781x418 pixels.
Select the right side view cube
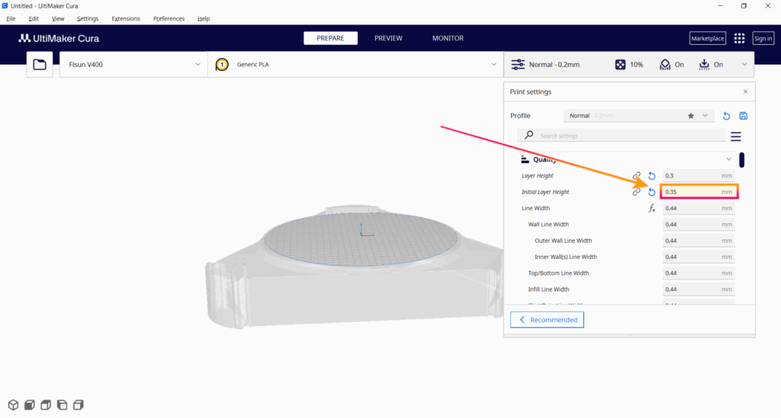coord(79,405)
